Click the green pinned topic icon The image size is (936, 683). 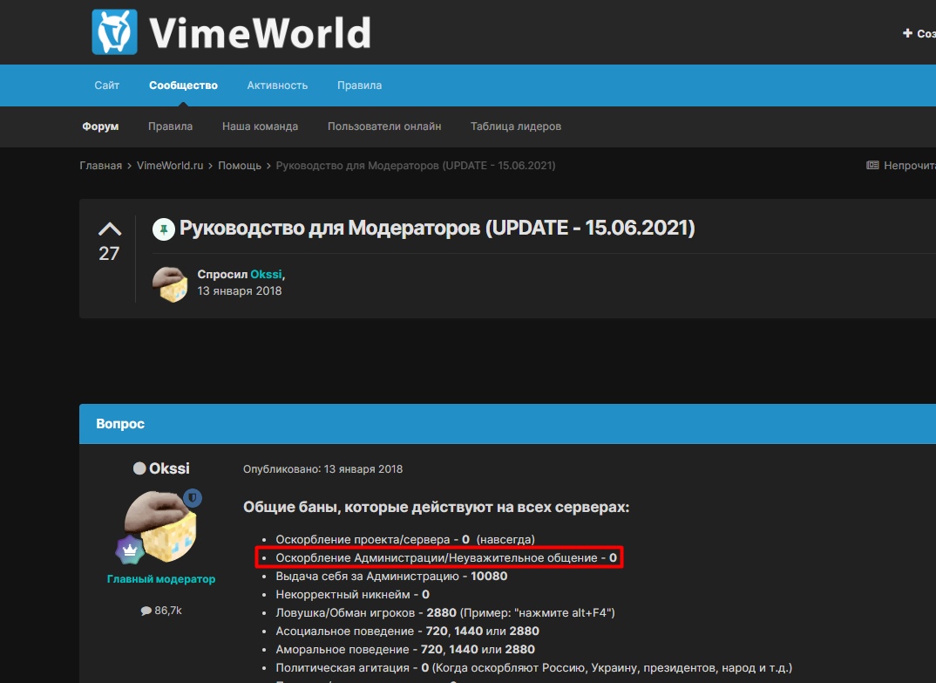click(164, 229)
